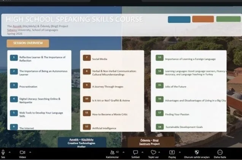Image resolution: width=242 pixels, height=160 pixels.
Task: Select session number 6 badge
Action: tap(14, 127)
